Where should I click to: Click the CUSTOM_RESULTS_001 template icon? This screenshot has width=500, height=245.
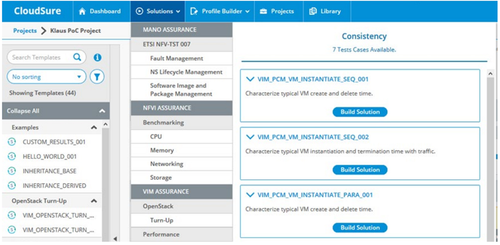12,142
